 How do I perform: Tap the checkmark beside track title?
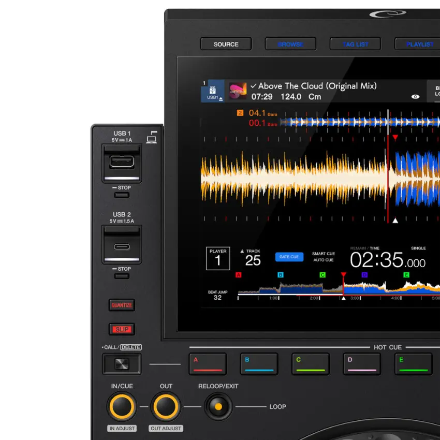pyautogui.click(x=254, y=86)
